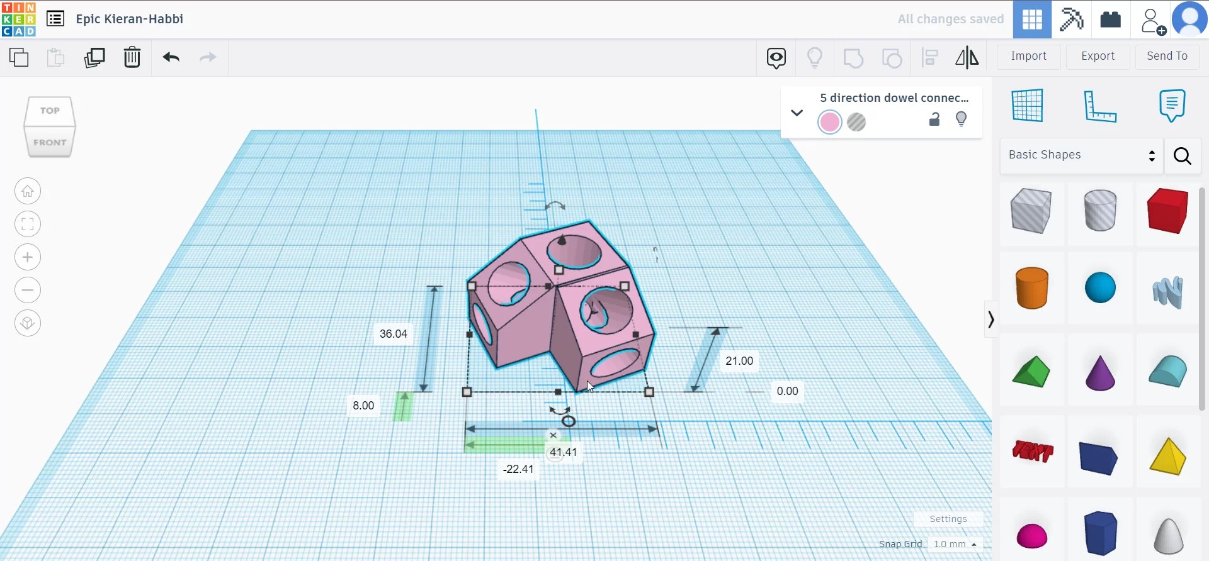
Task: Hide the selected shape with the lightbulb
Action: pos(962,119)
